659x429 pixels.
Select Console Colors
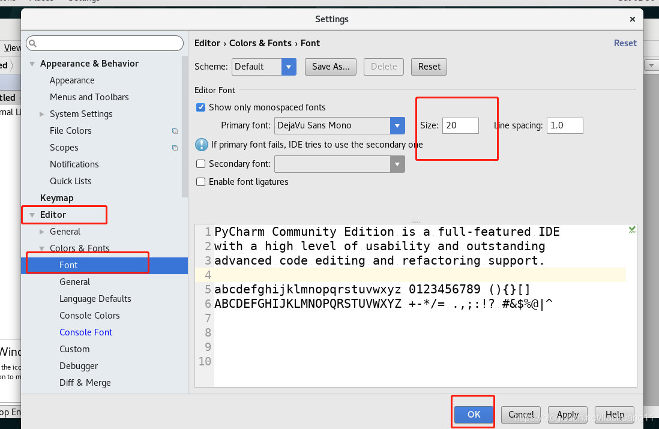click(89, 316)
